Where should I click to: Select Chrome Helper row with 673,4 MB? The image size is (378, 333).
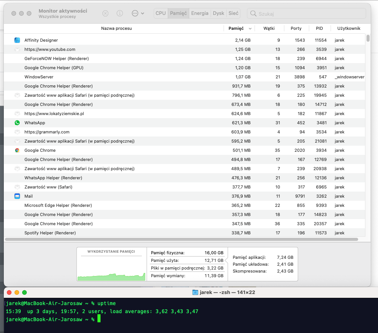tap(185, 104)
